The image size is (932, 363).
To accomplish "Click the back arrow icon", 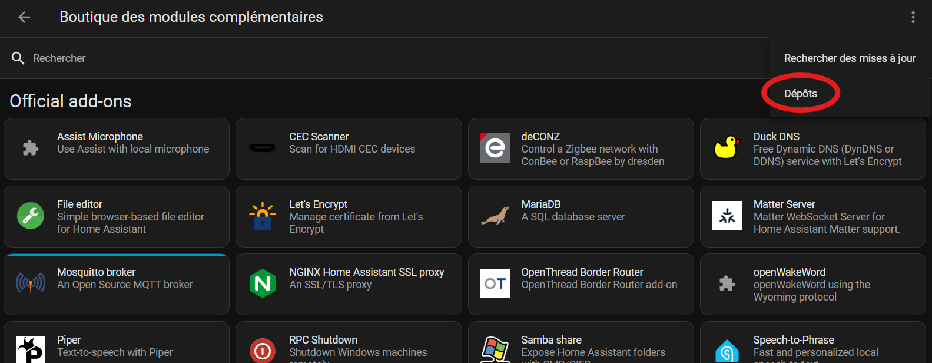I will (x=24, y=17).
